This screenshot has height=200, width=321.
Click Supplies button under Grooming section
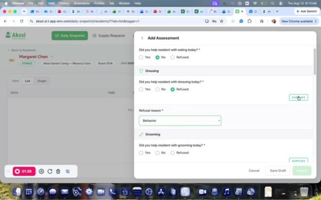[x=298, y=161]
